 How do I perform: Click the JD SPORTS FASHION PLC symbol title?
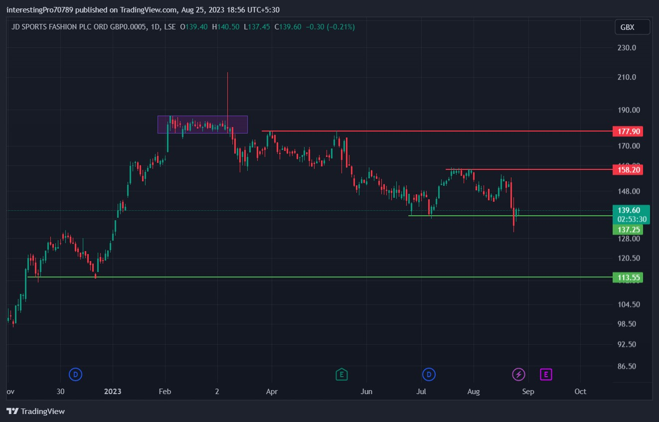click(x=79, y=27)
